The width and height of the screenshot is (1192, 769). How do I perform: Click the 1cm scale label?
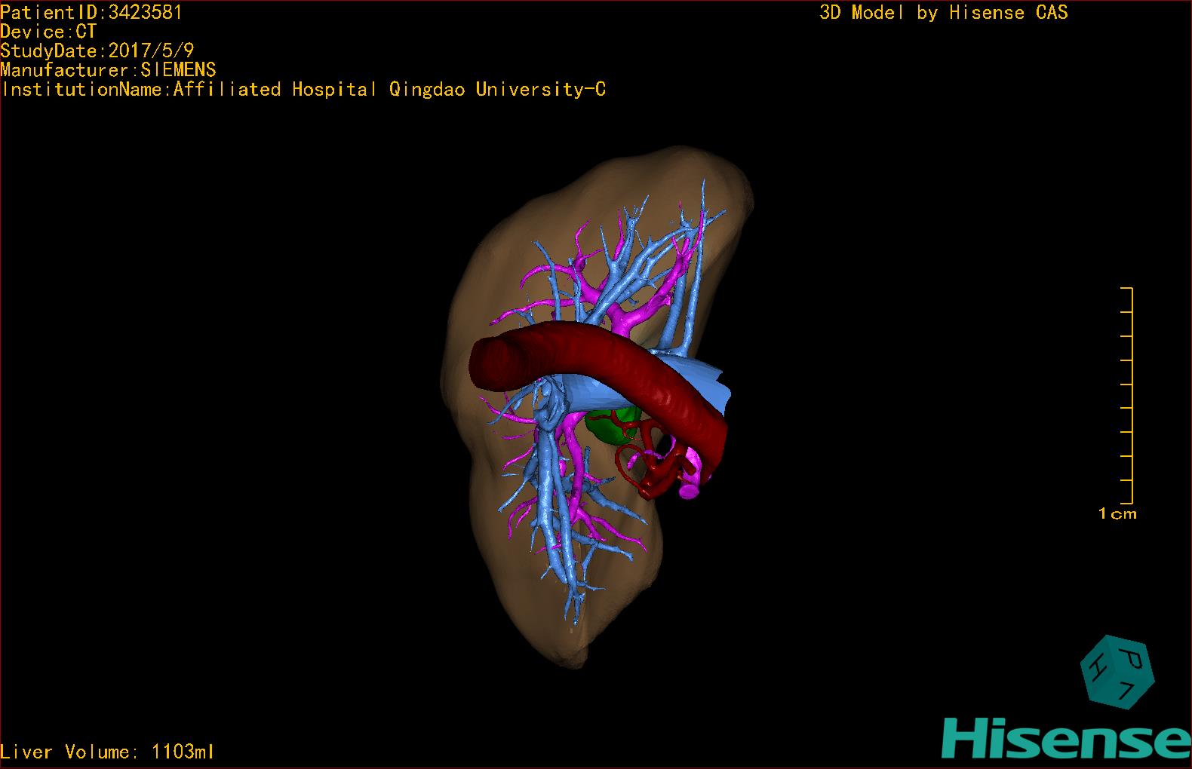[1117, 514]
